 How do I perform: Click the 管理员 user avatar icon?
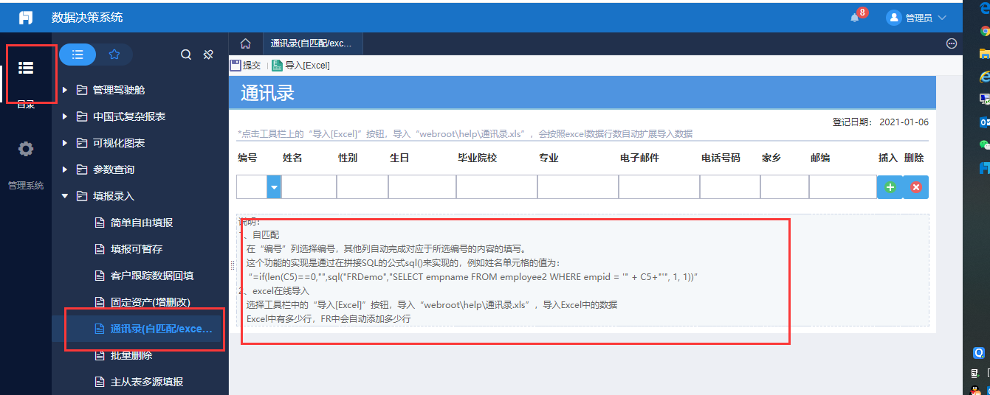(894, 18)
